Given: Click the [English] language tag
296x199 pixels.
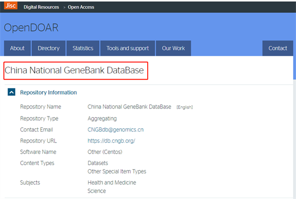Looking at the screenshot, I should click(185, 107).
